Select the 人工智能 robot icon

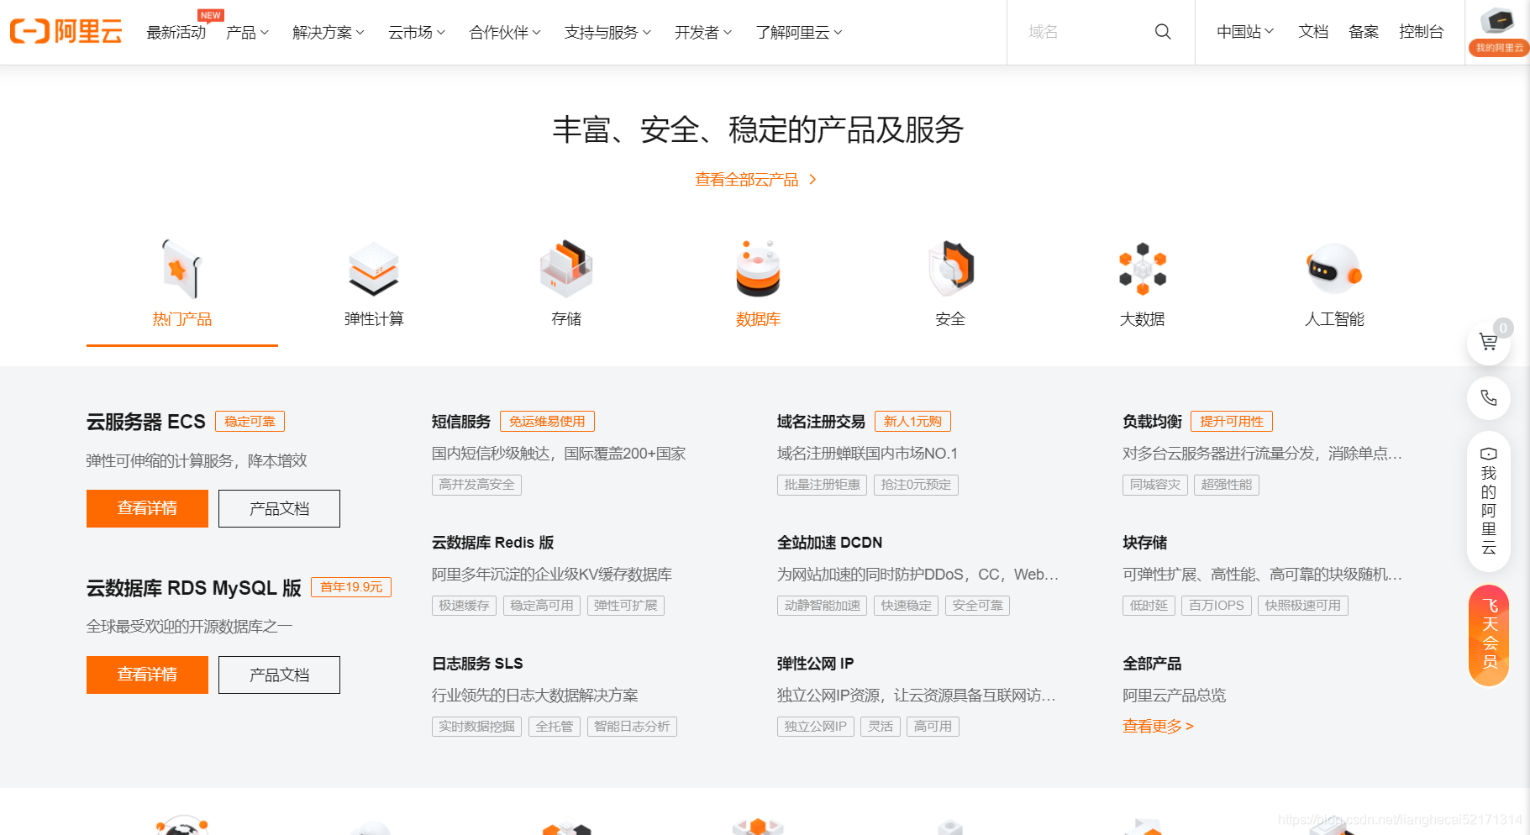(1334, 269)
